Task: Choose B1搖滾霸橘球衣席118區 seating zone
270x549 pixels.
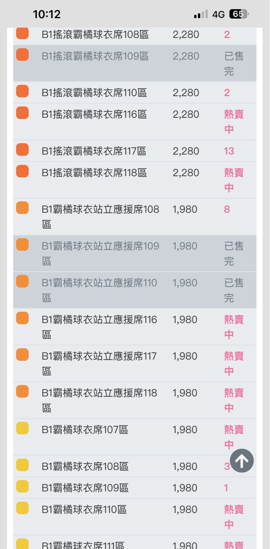Action: (94, 173)
